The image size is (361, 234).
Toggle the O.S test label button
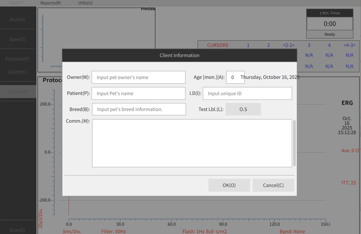(243, 109)
